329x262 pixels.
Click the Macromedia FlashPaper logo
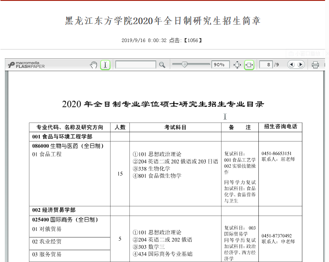click(x=26, y=65)
